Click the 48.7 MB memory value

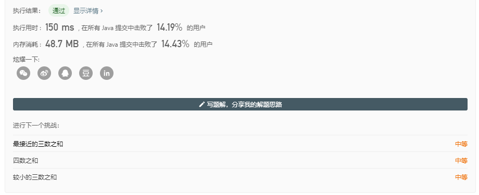click(62, 44)
